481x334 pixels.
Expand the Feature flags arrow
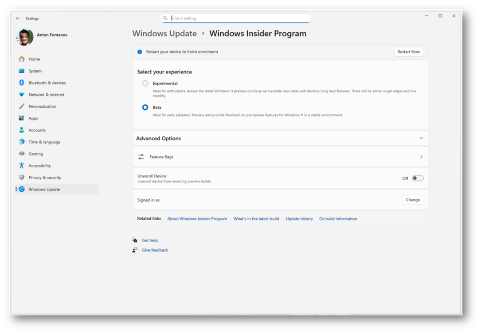(421, 157)
